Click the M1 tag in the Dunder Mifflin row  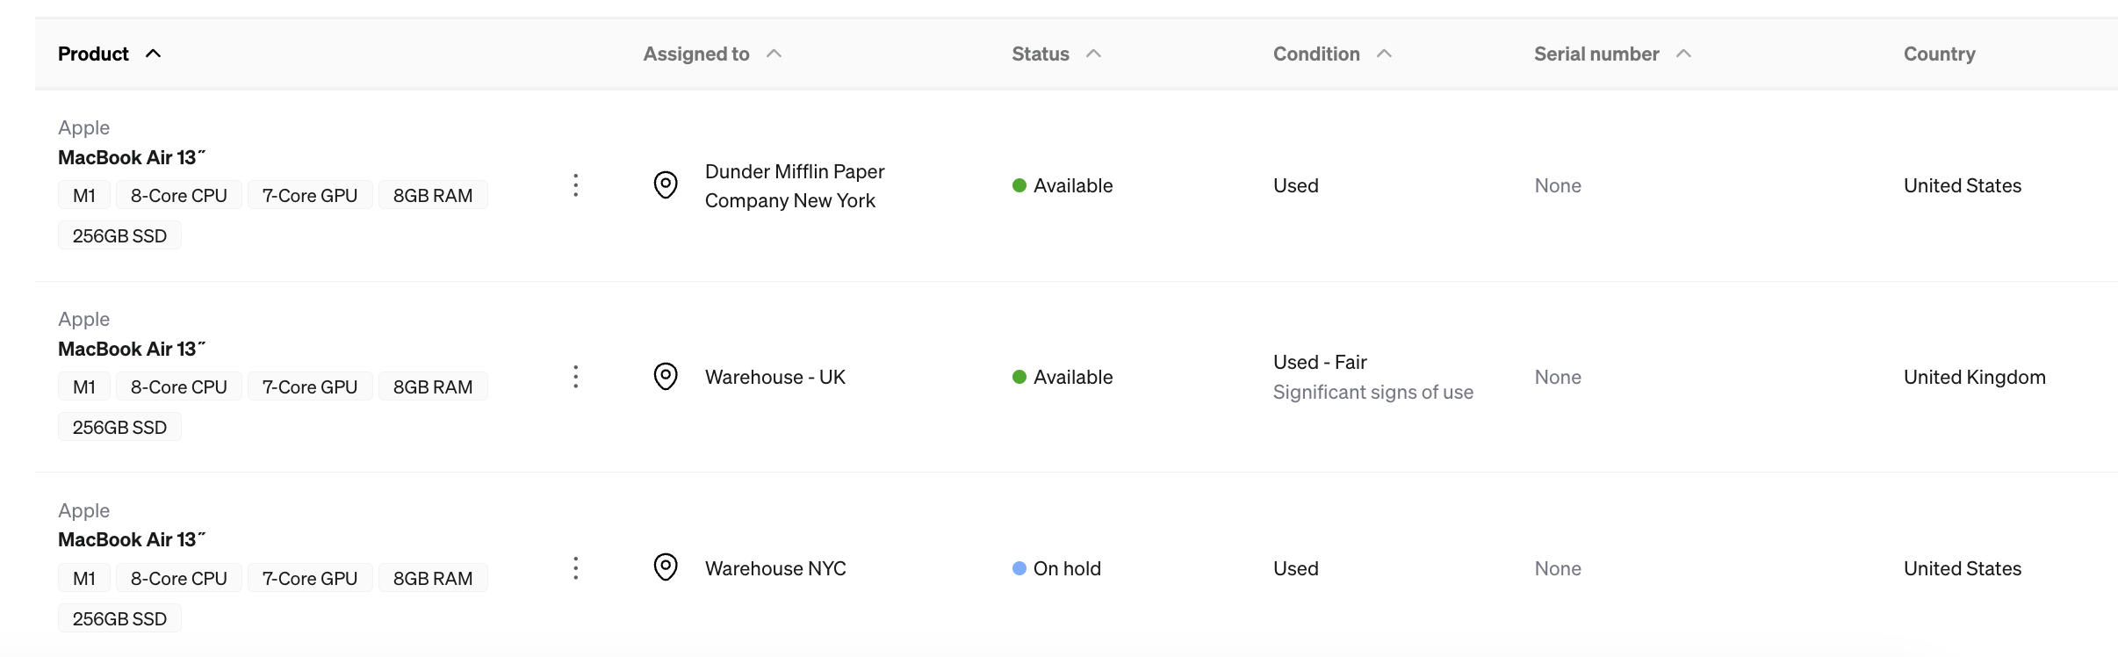tap(84, 195)
